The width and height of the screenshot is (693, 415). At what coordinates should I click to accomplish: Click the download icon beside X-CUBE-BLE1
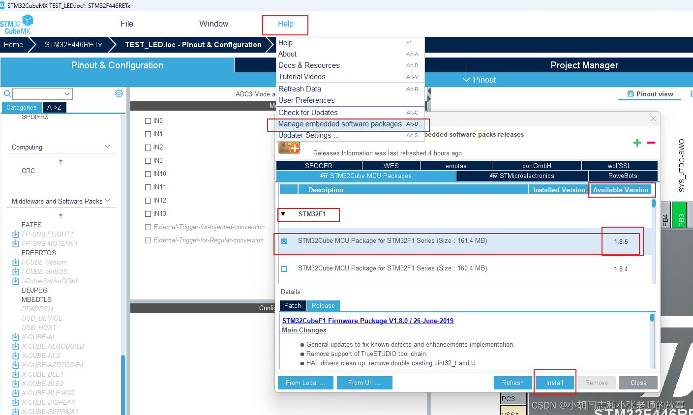point(16,374)
